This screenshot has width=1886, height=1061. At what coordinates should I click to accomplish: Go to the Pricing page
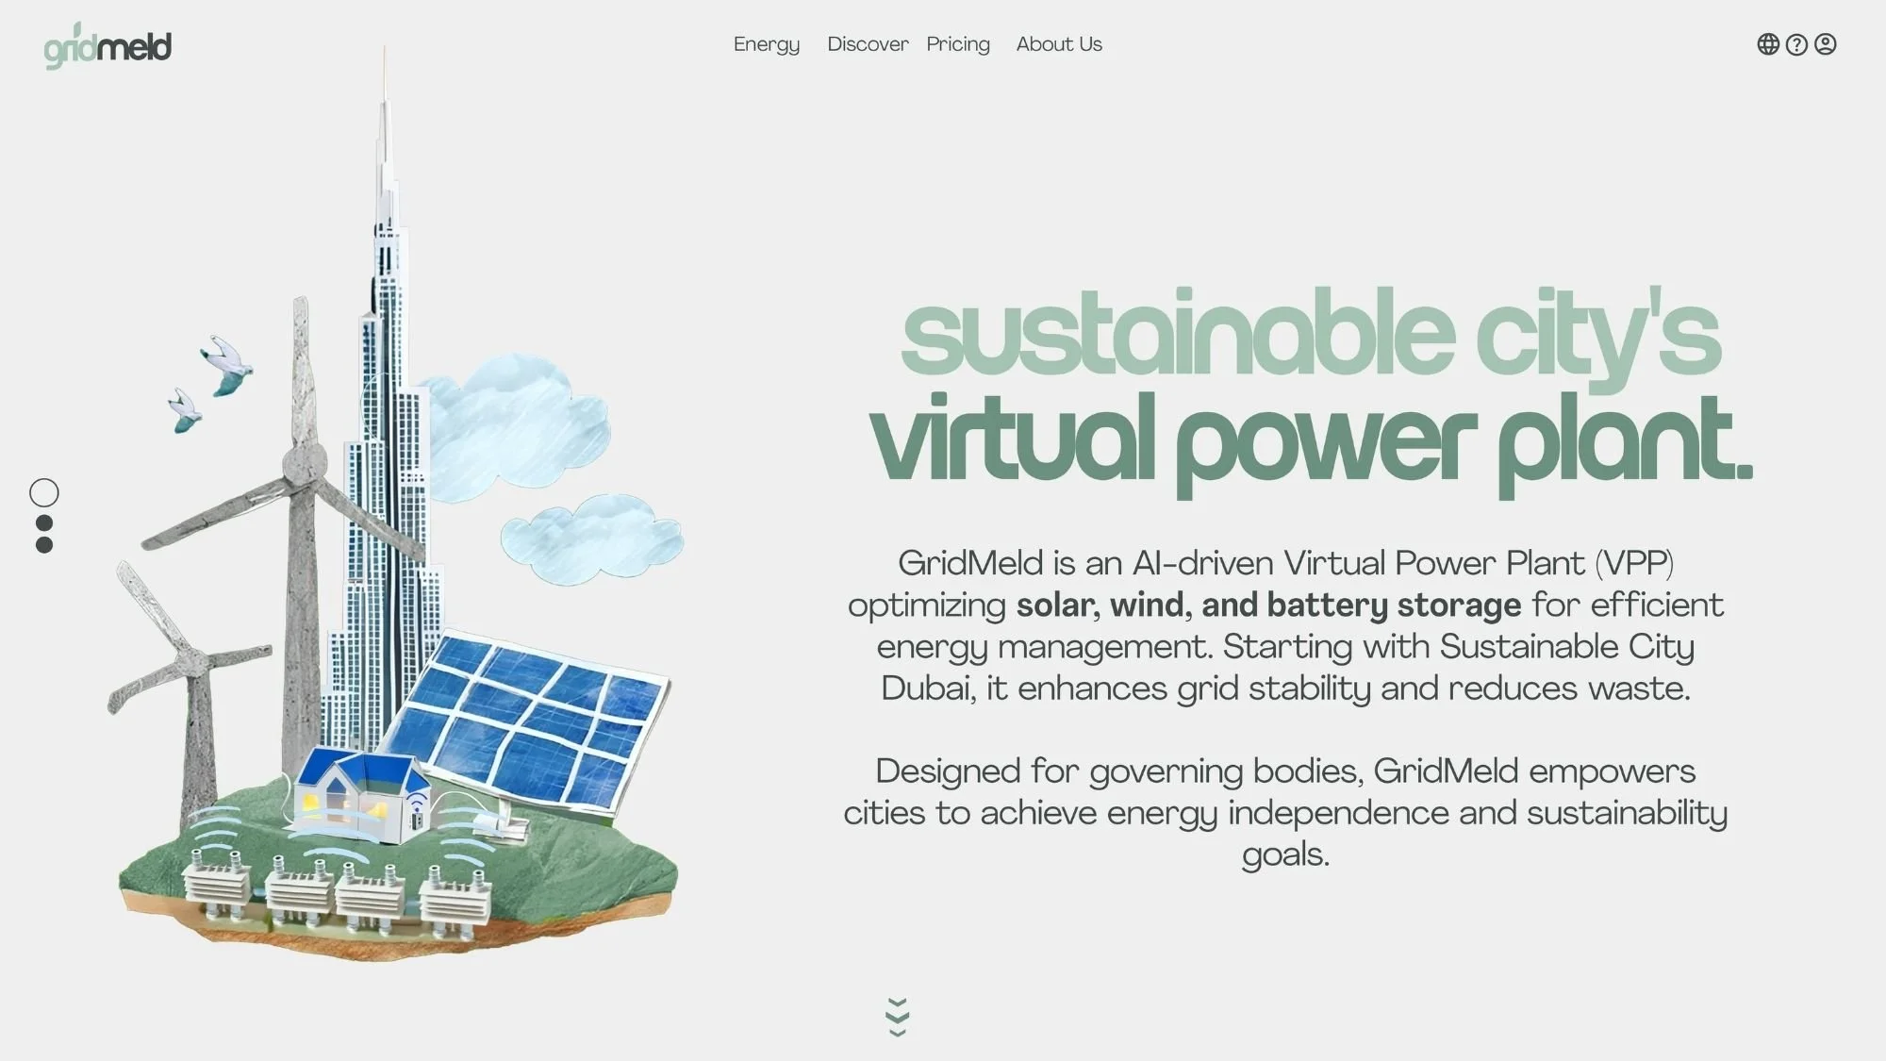pyautogui.click(x=958, y=44)
